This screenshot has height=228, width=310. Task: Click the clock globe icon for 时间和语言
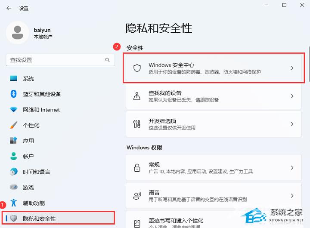[14, 172]
